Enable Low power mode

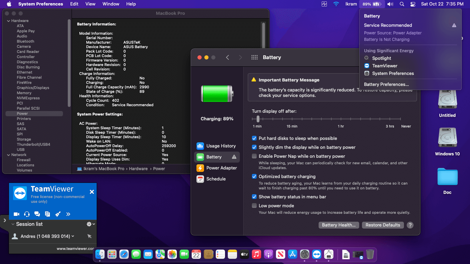tap(254, 205)
